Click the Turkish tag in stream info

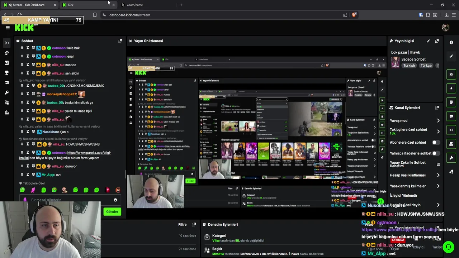(409, 66)
